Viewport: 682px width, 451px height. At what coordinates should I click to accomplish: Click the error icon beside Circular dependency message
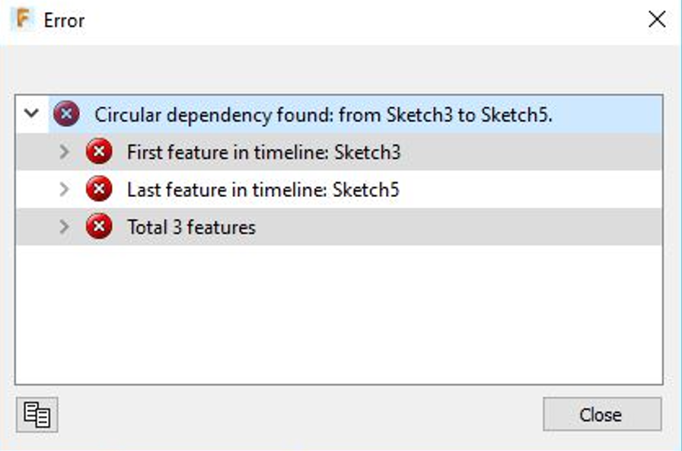[67, 115]
